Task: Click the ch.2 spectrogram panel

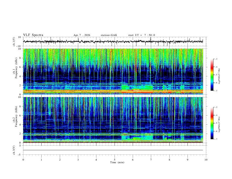Action: click(x=113, y=120)
